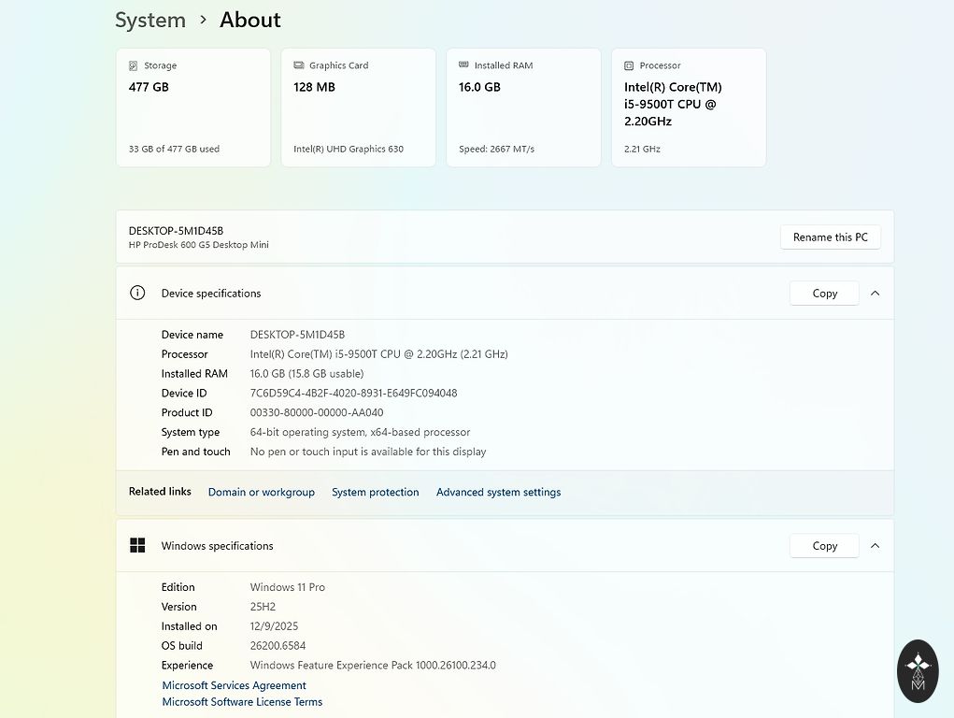Click the round logo badge at bottom right
Image resolution: width=954 pixels, height=718 pixels.
tap(918, 670)
